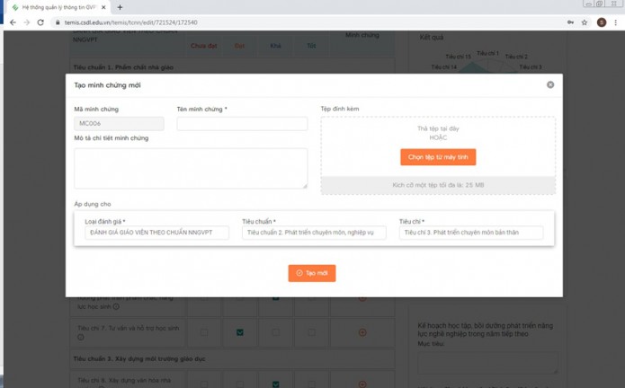Check the Tốt checkbox for Tiêu chí 7
625x388 pixels.
click(x=312, y=332)
